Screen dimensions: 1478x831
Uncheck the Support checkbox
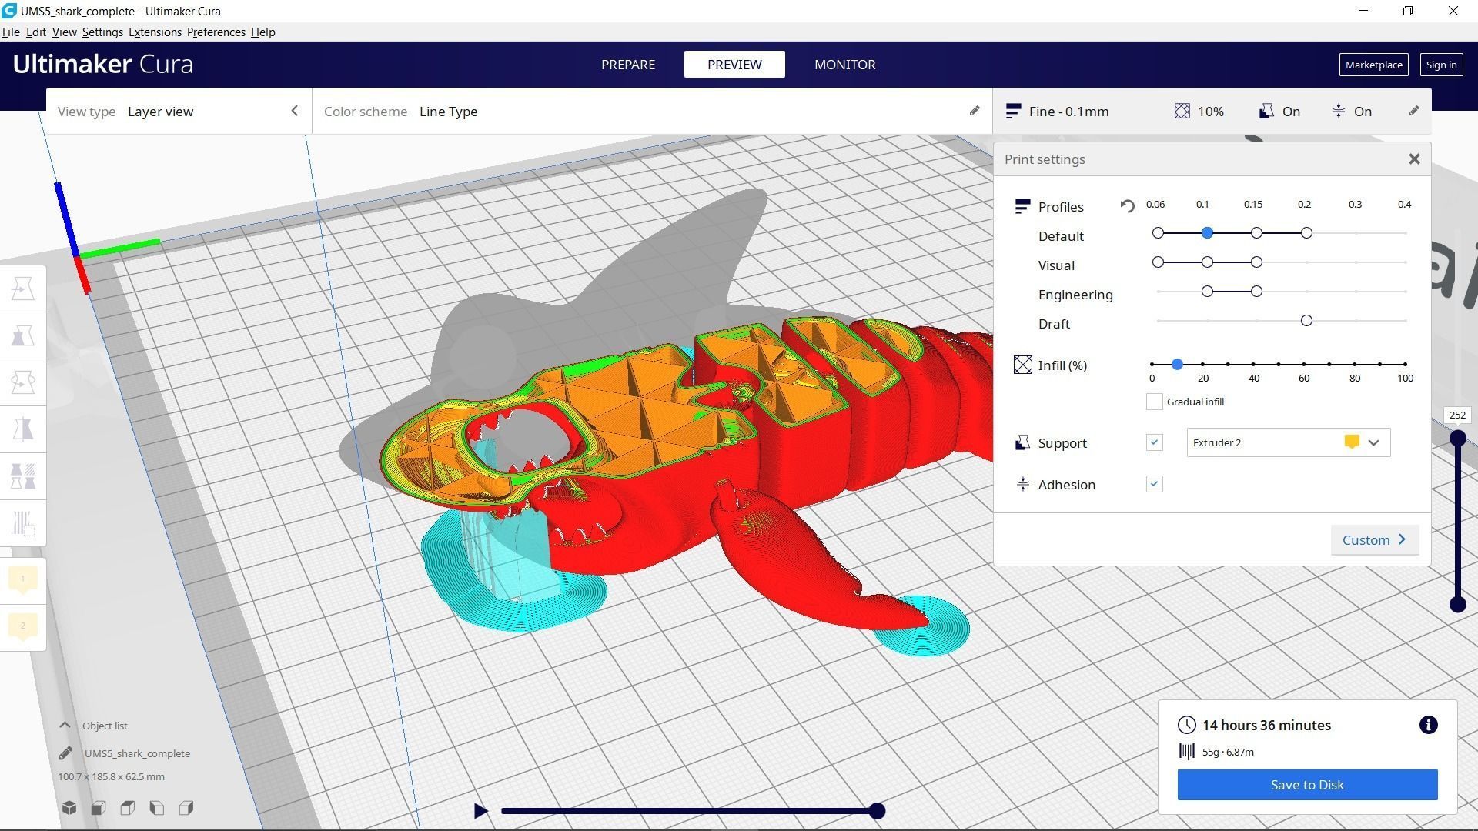pyautogui.click(x=1154, y=442)
